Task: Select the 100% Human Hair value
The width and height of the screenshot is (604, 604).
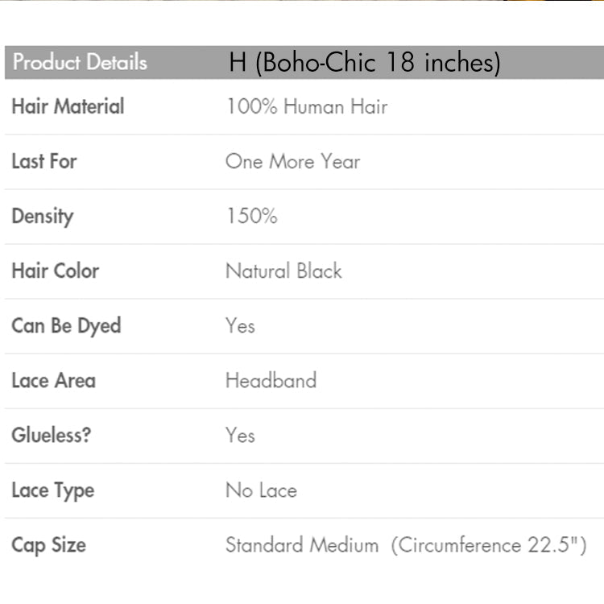Action: coord(306,106)
